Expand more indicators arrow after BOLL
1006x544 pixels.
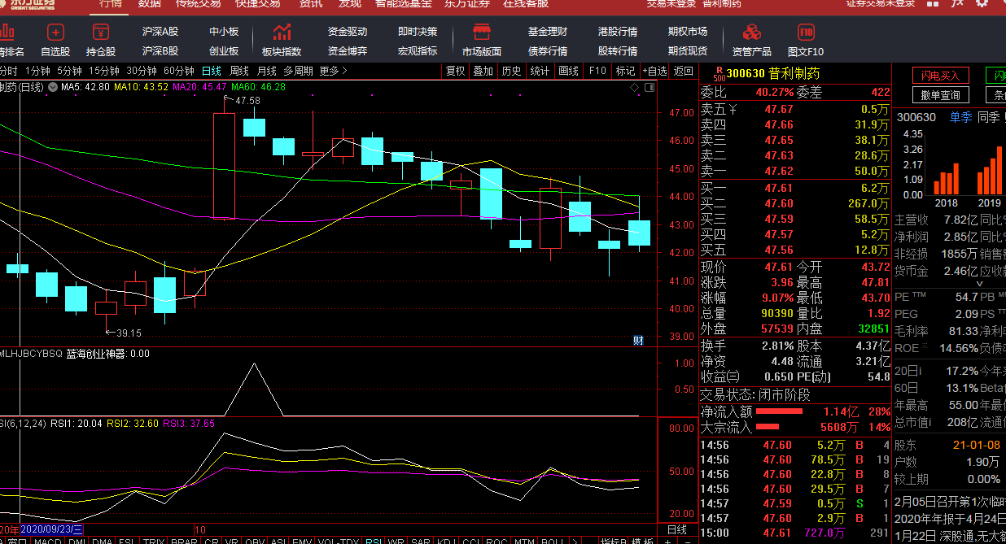[x=574, y=541]
